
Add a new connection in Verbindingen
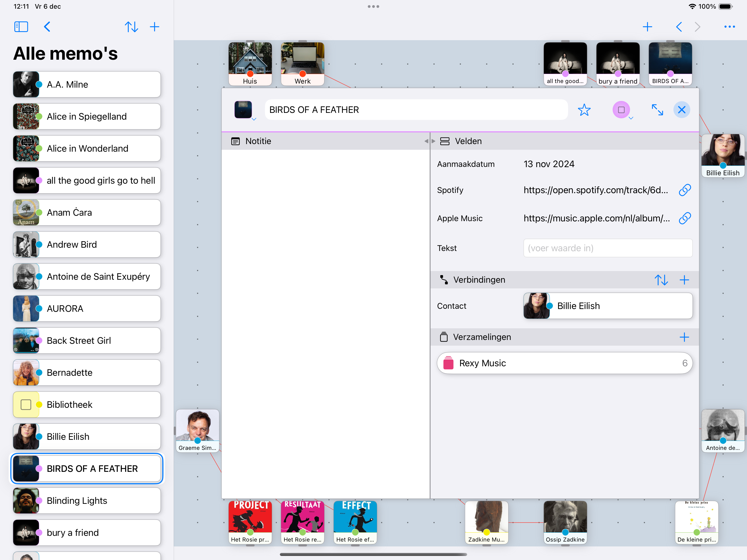(x=684, y=280)
